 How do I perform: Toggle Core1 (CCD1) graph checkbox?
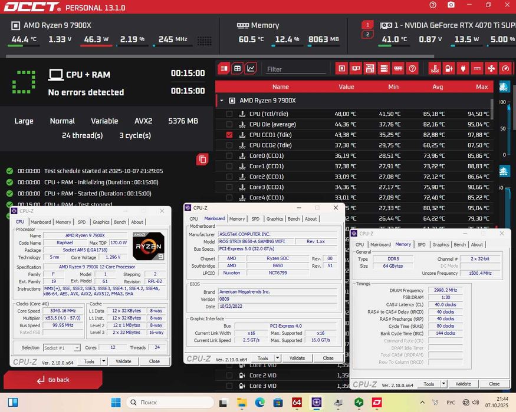point(229,166)
